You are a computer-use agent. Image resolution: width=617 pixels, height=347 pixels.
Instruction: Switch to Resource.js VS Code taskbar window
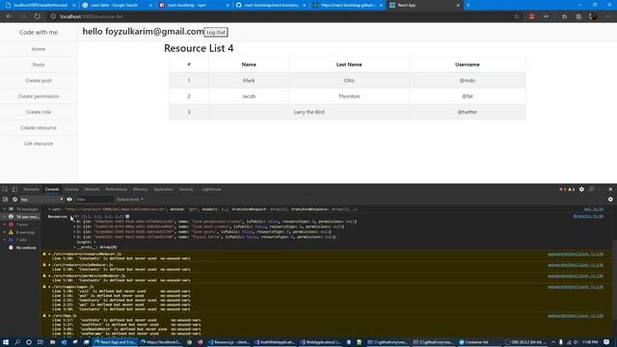(228, 342)
